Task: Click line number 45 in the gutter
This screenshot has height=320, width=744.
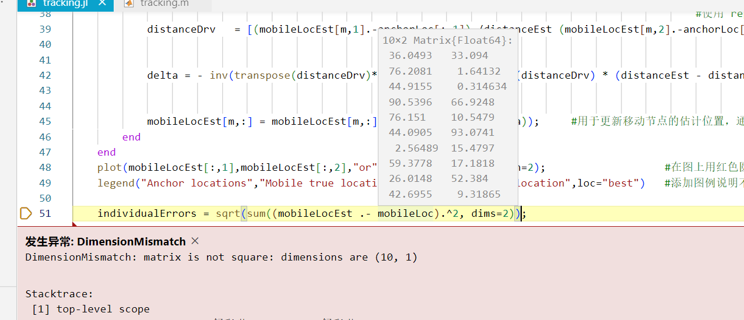Action: pos(45,121)
